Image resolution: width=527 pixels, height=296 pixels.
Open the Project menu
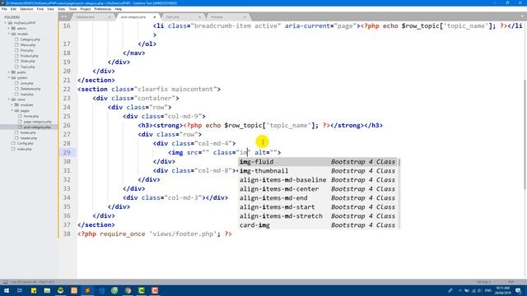[86, 9]
